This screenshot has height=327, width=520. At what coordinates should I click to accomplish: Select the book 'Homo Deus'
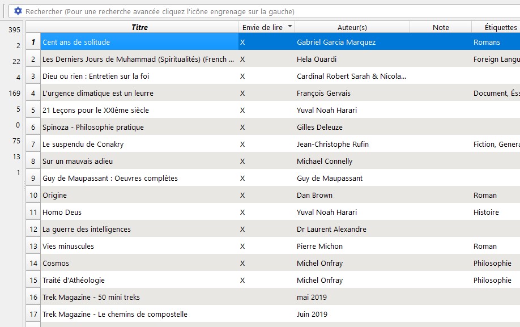coord(62,213)
